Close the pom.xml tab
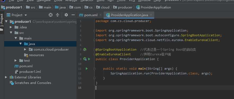This screenshot has height=99, width=234. pos(100,15)
